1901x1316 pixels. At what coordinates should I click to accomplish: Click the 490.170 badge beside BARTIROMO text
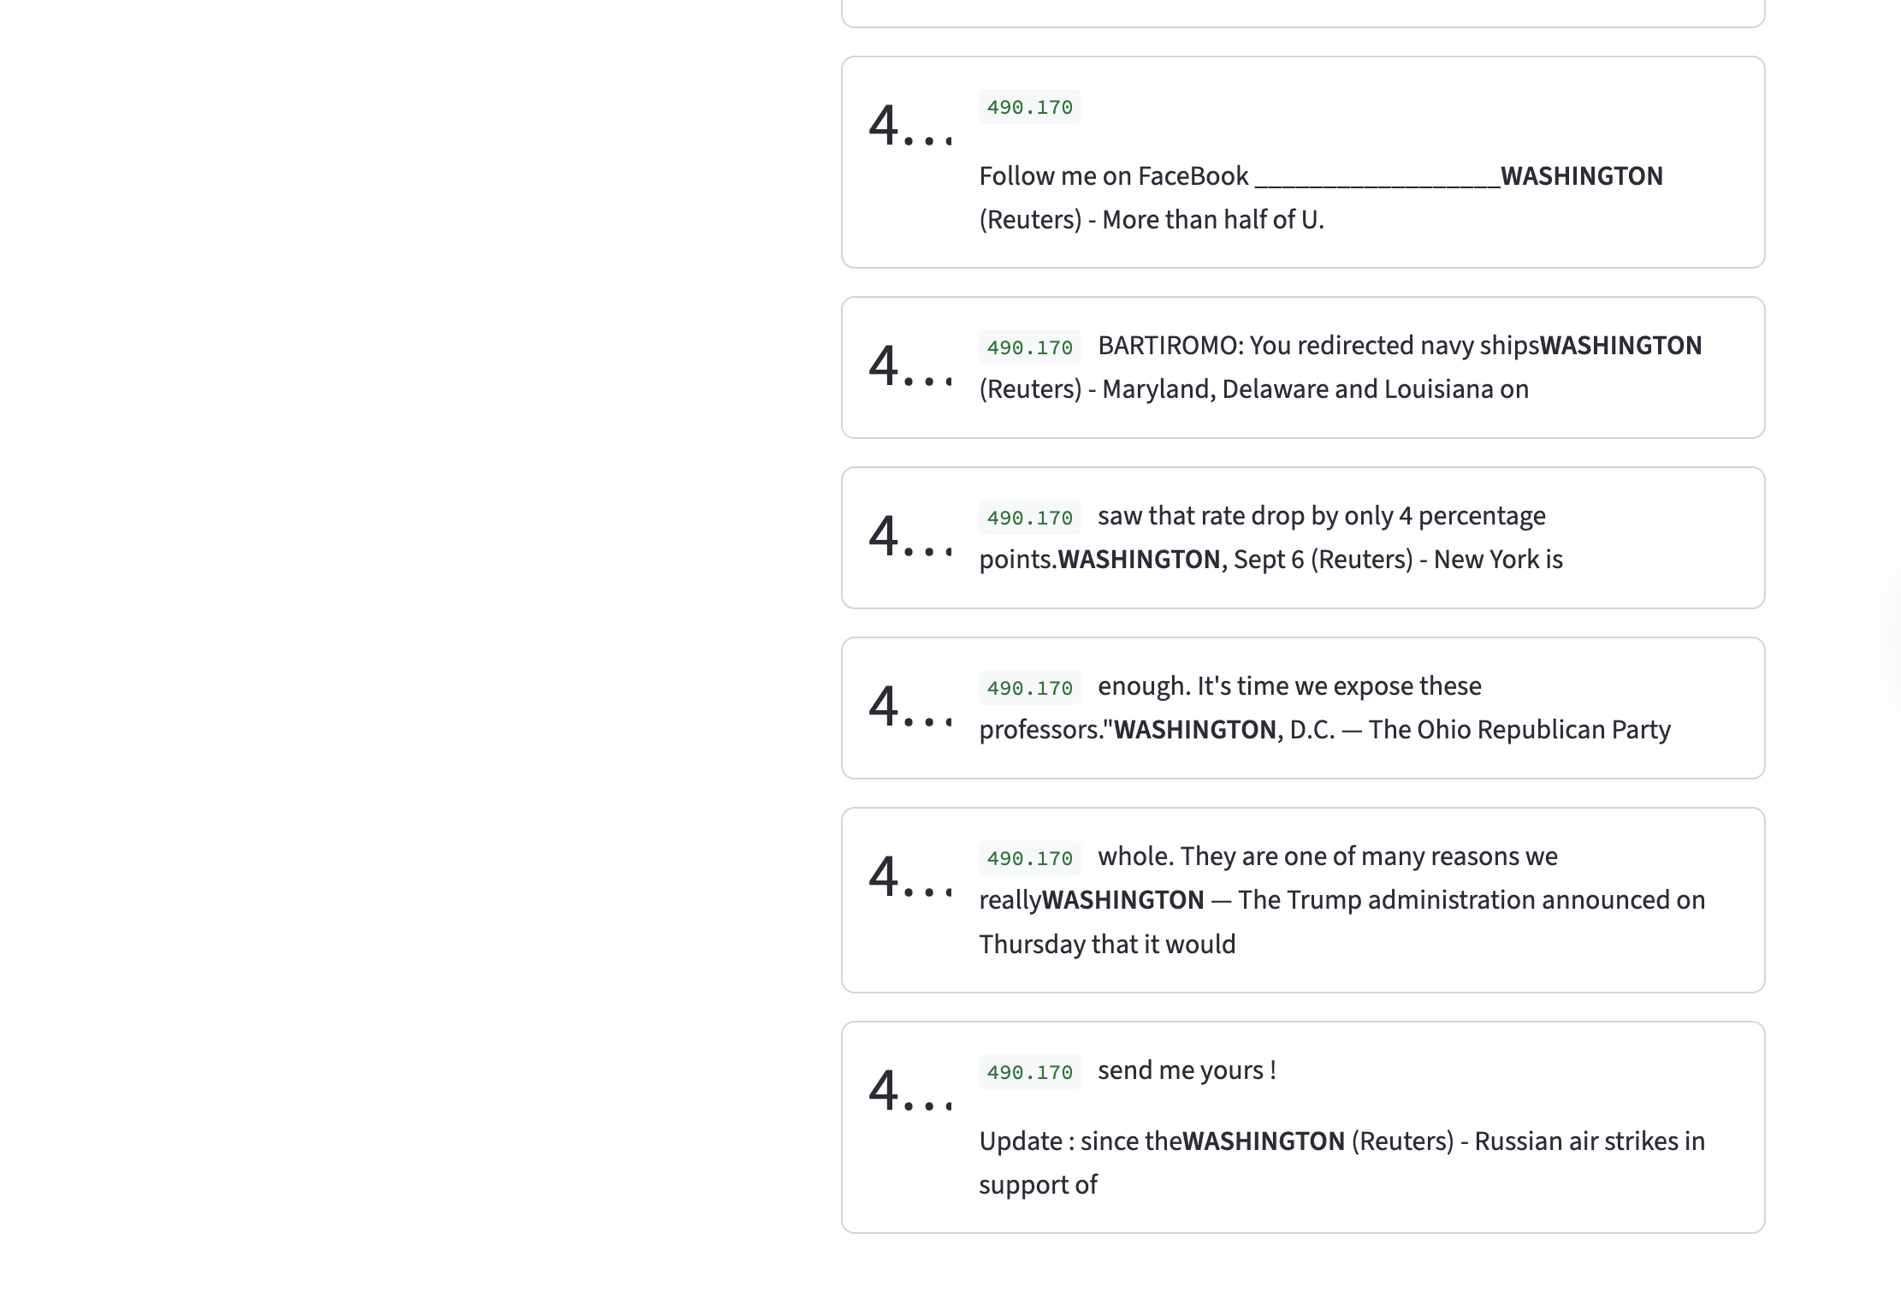(x=1029, y=348)
